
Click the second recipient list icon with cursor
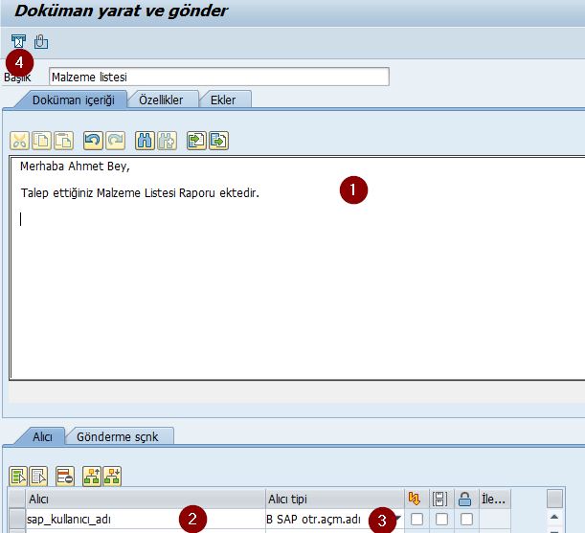click(38, 477)
